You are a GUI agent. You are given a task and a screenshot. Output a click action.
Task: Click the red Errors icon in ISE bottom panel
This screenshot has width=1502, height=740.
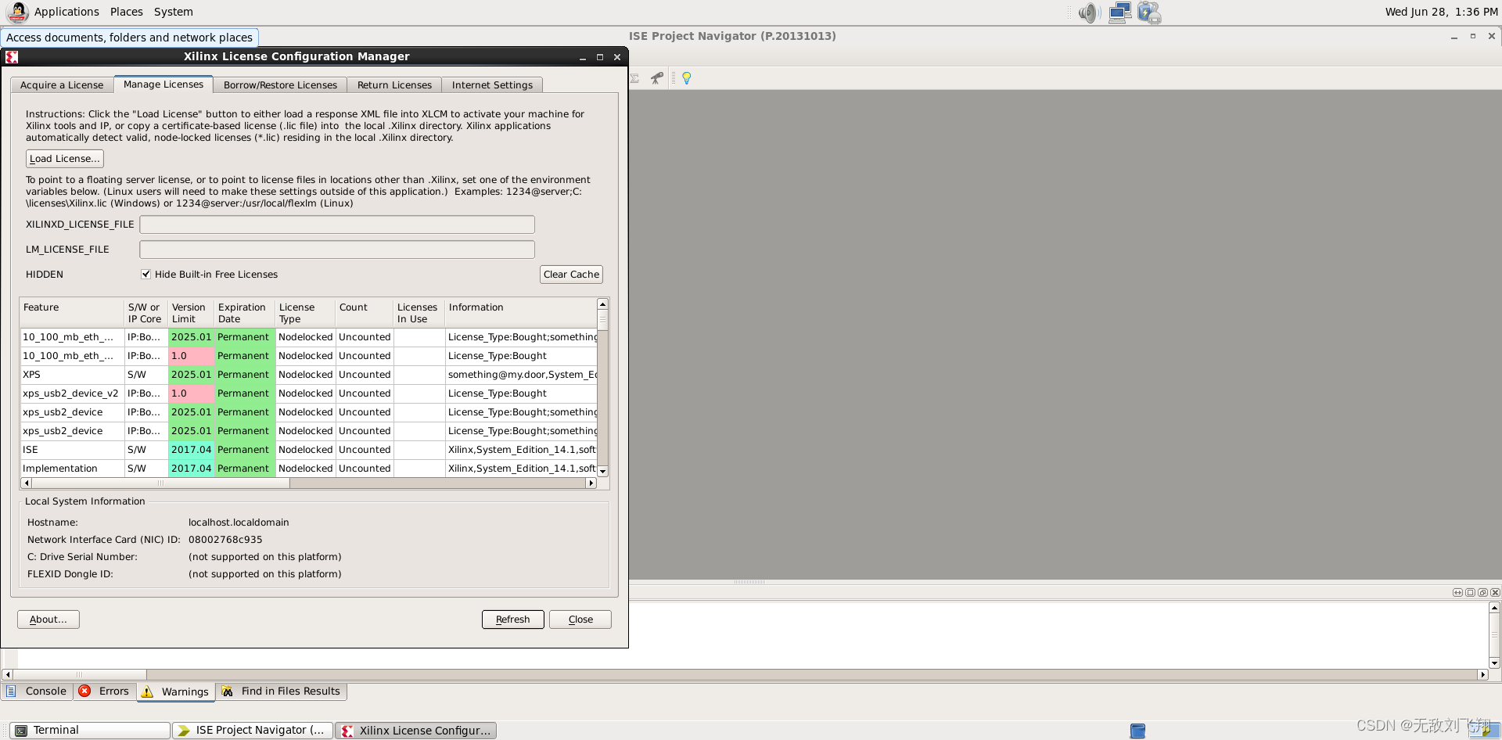84,691
